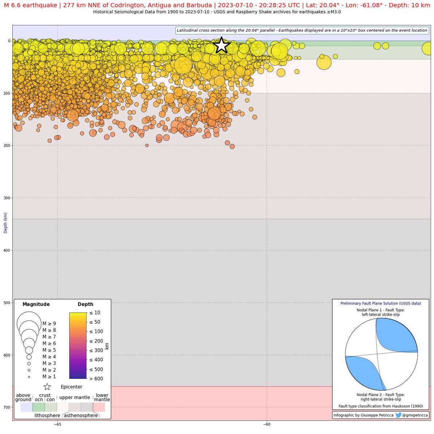Select the lavender above-ground color swatch
434x434 pixels.
[26, 407]
